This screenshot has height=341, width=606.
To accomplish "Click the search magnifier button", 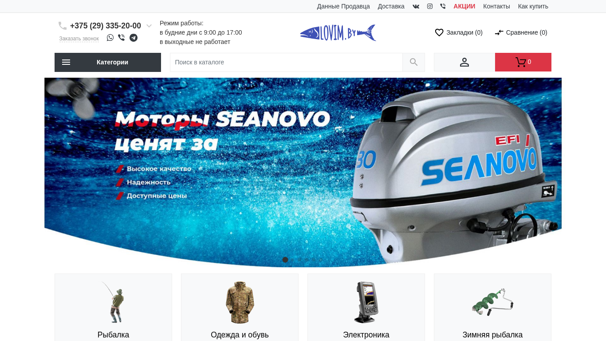I will [x=413, y=62].
